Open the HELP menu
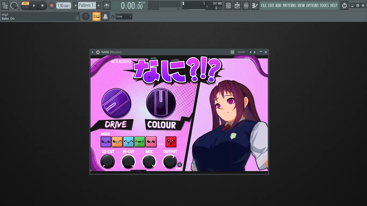The width and height of the screenshot is (367, 206). click(x=334, y=5)
